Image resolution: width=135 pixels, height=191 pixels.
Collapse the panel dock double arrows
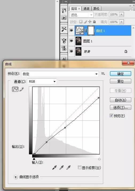66,2
